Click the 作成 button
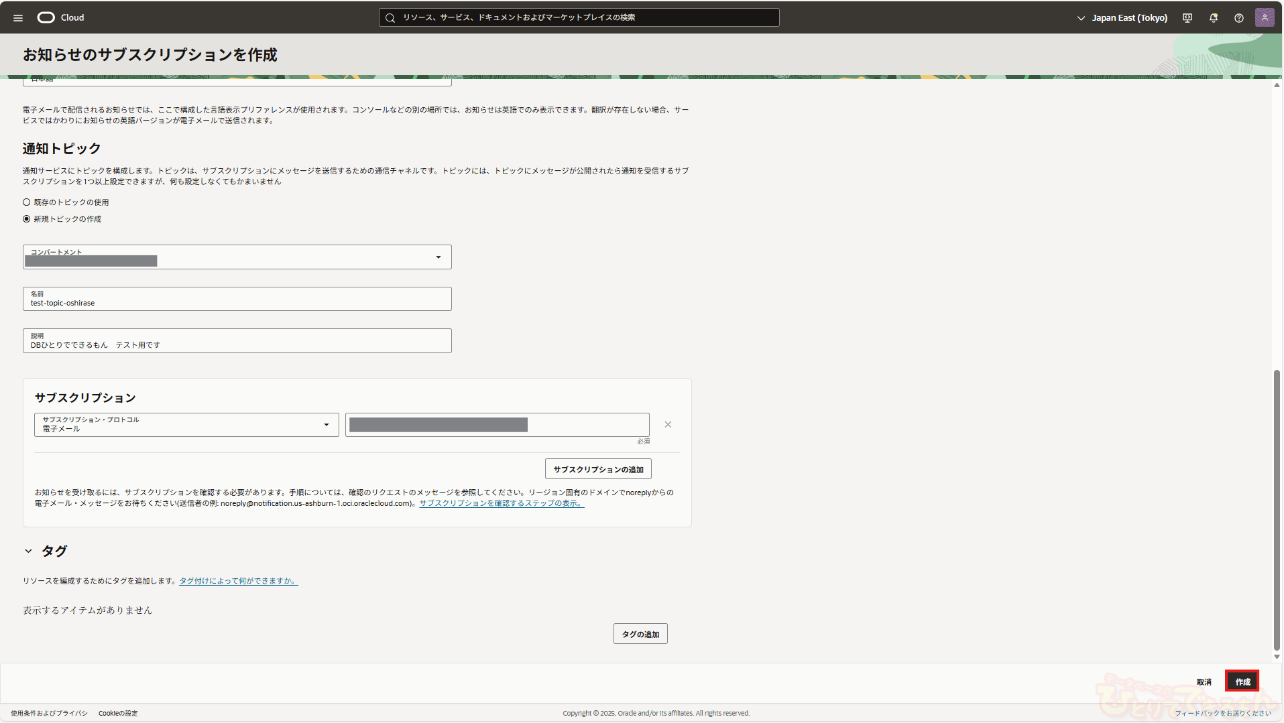 coord(1242,681)
